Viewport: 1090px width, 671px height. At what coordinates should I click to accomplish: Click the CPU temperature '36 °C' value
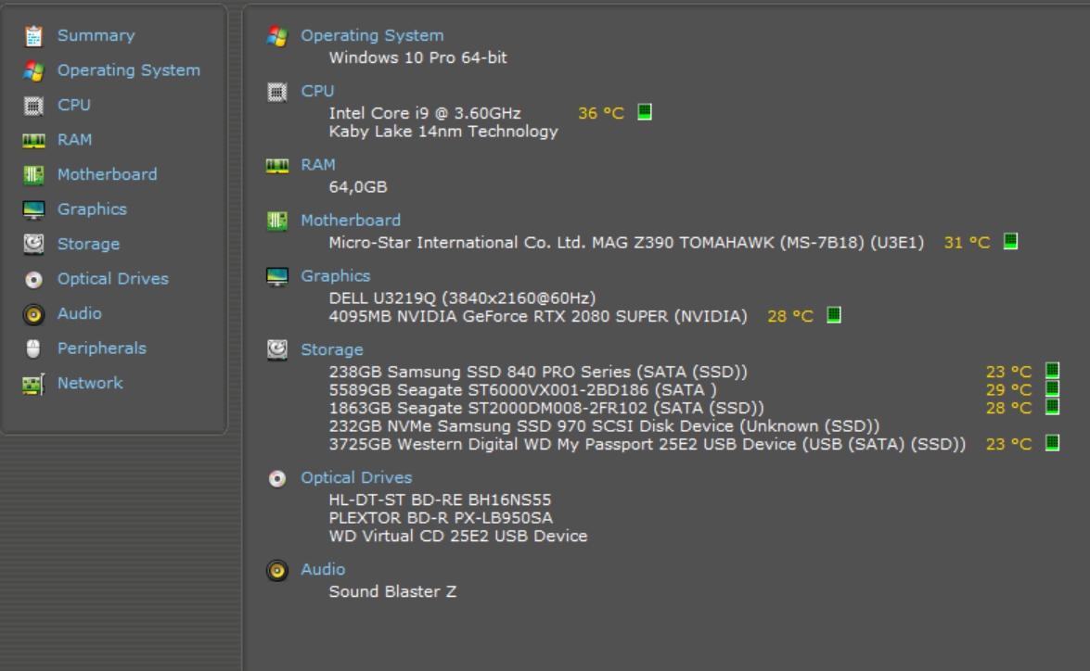coord(601,113)
